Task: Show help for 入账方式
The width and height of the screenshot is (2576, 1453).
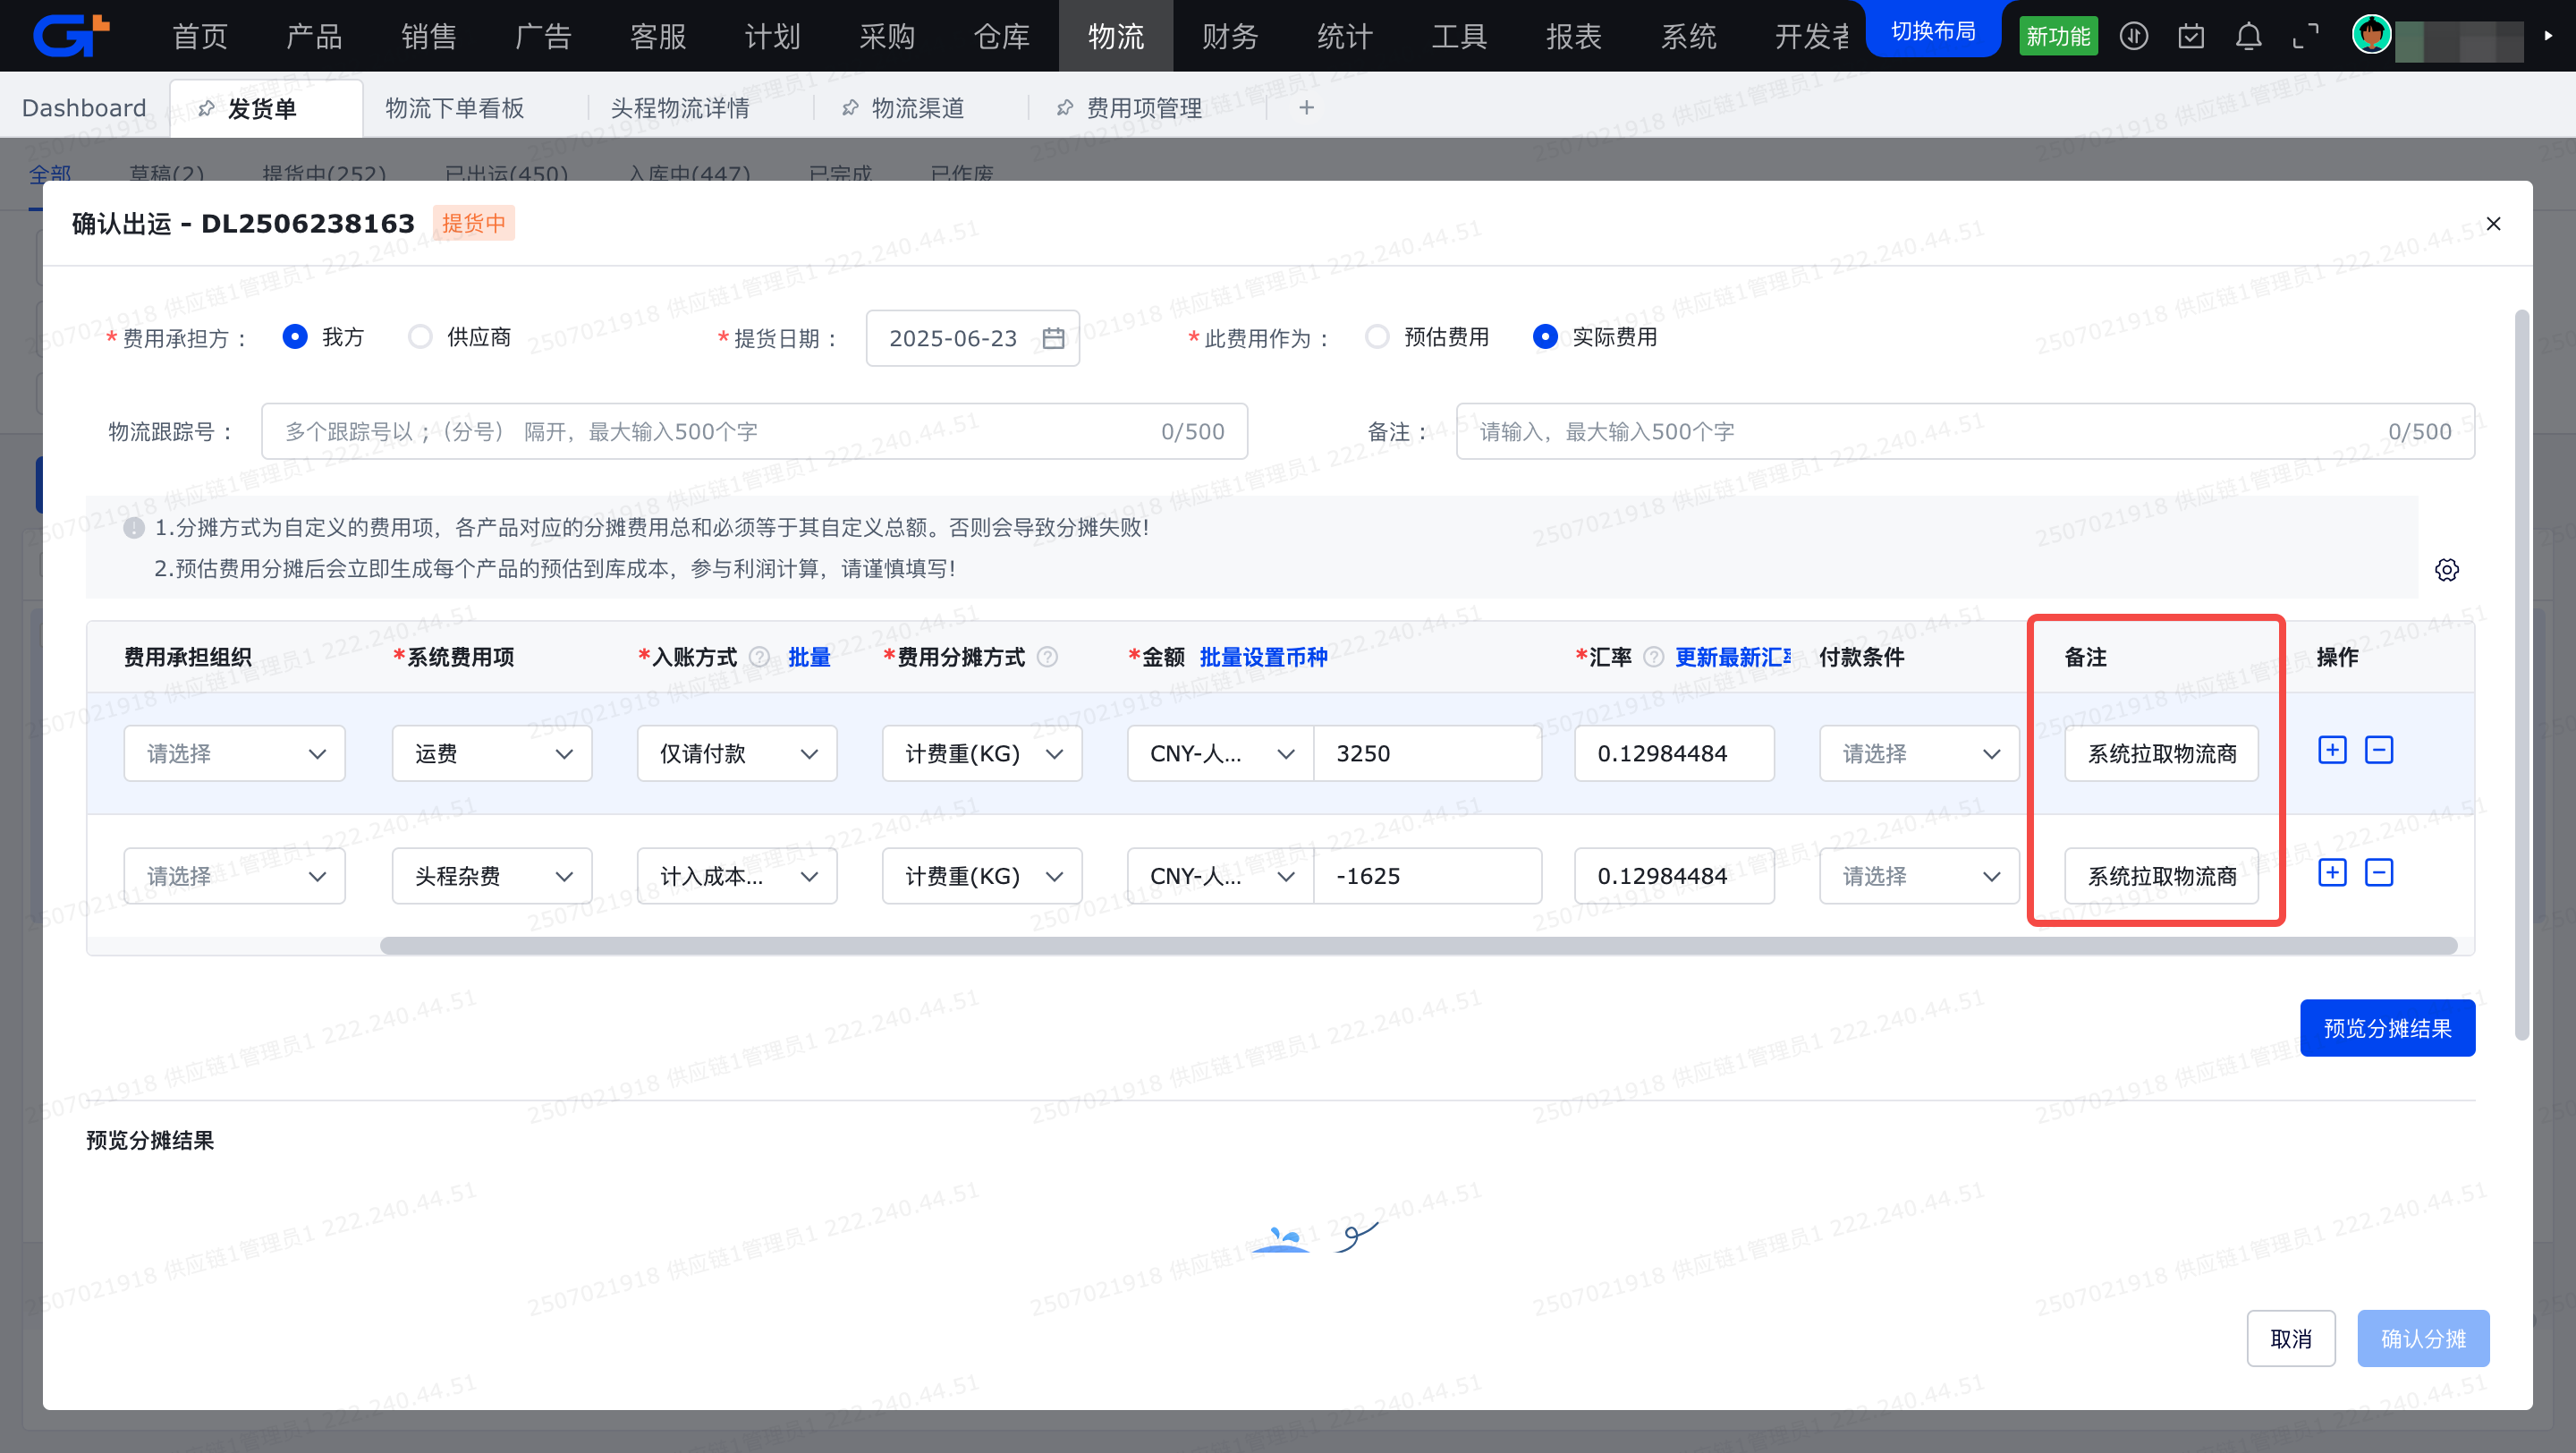Action: 760,657
